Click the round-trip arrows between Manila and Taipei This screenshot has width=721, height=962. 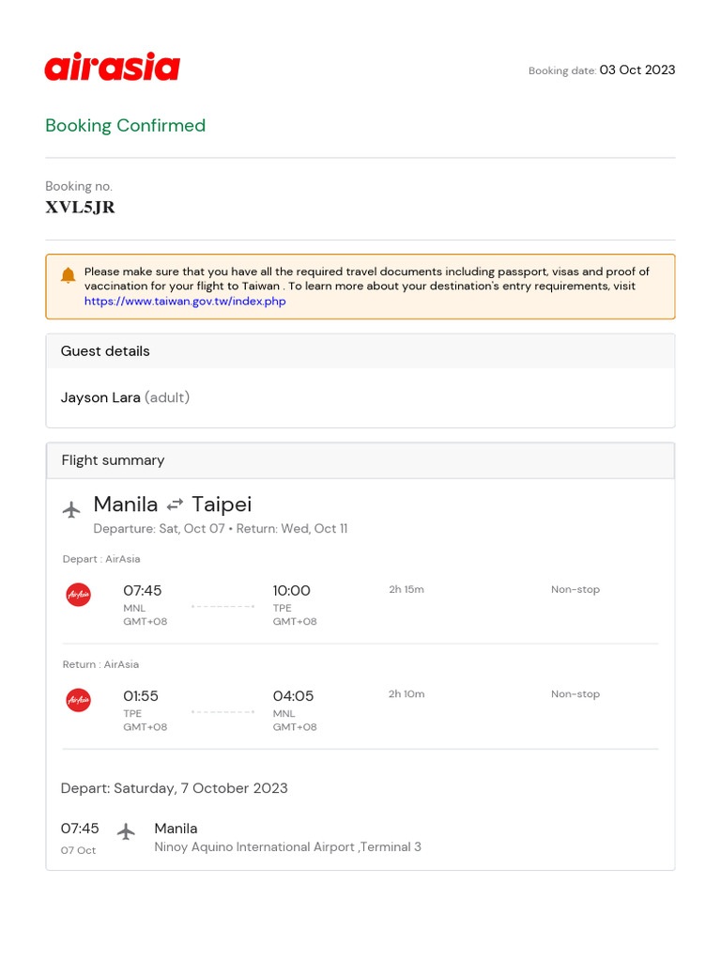(x=176, y=504)
